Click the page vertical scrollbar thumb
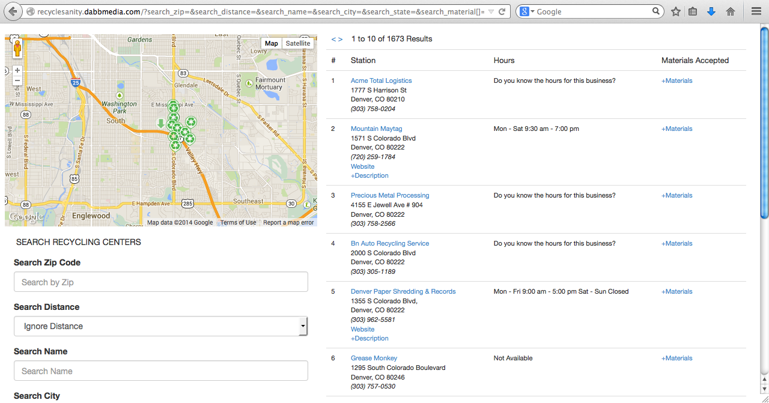Screen dimensions: 769x403 pos(764,123)
